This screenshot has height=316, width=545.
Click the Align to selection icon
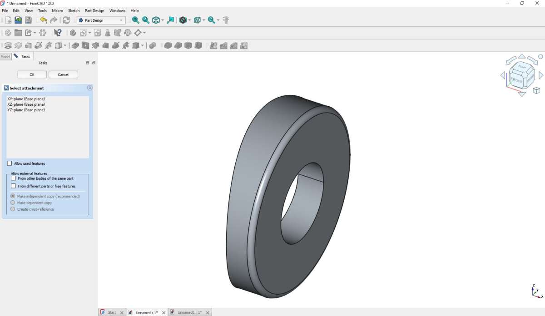pos(170,20)
